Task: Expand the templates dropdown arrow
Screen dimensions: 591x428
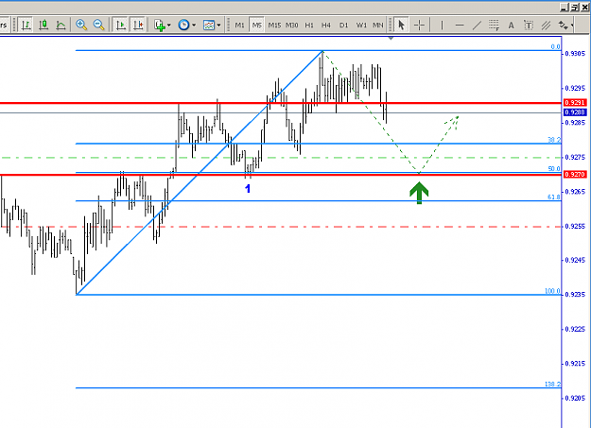Action: click(218, 26)
